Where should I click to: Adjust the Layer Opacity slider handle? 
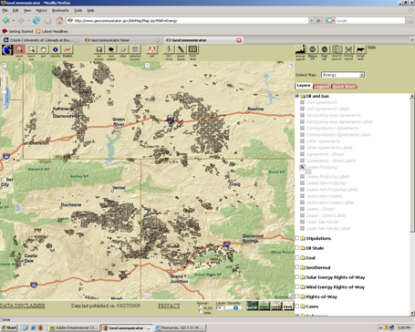(235, 308)
